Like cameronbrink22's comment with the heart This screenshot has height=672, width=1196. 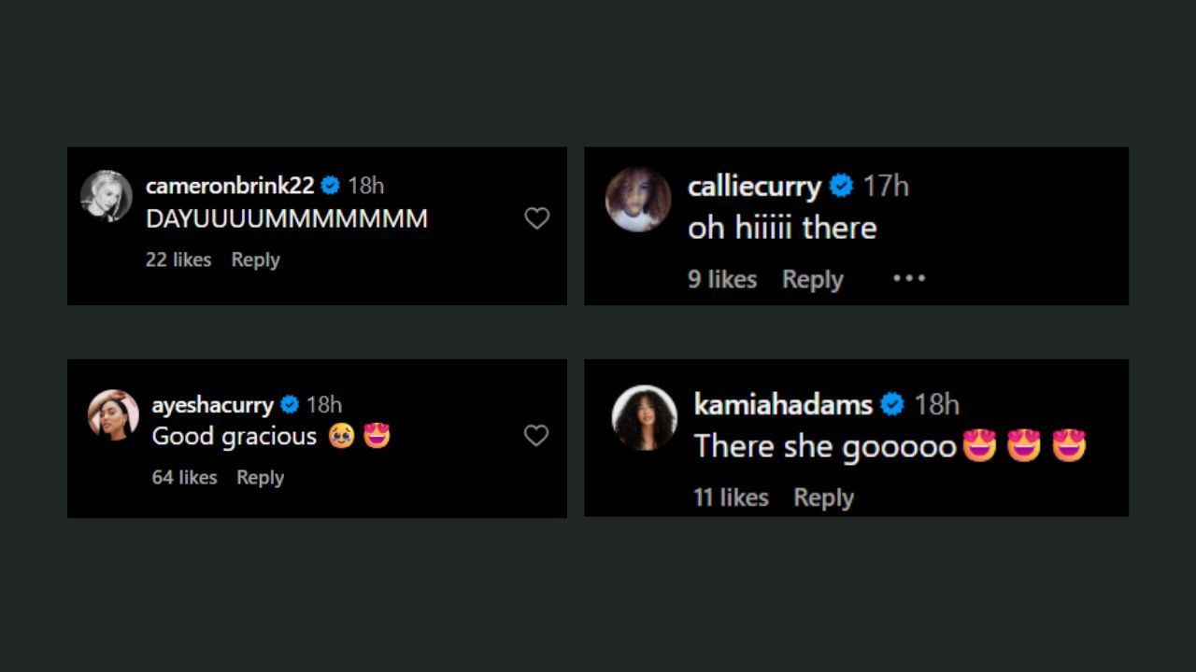point(536,218)
